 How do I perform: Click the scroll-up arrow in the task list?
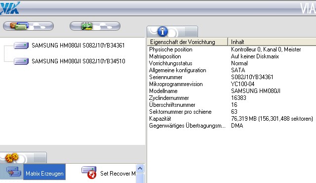(140, 168)
